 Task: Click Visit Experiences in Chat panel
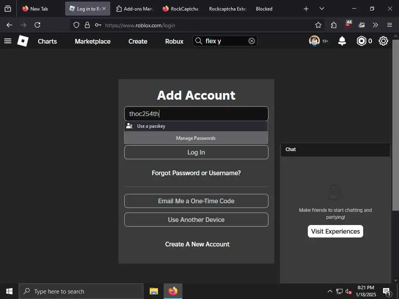[x=335, y=231]
